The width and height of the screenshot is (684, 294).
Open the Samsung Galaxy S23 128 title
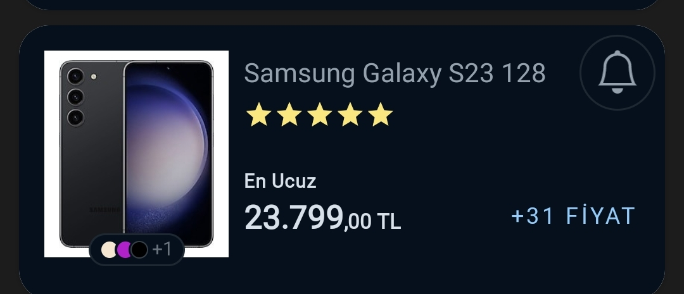point(395,73)
